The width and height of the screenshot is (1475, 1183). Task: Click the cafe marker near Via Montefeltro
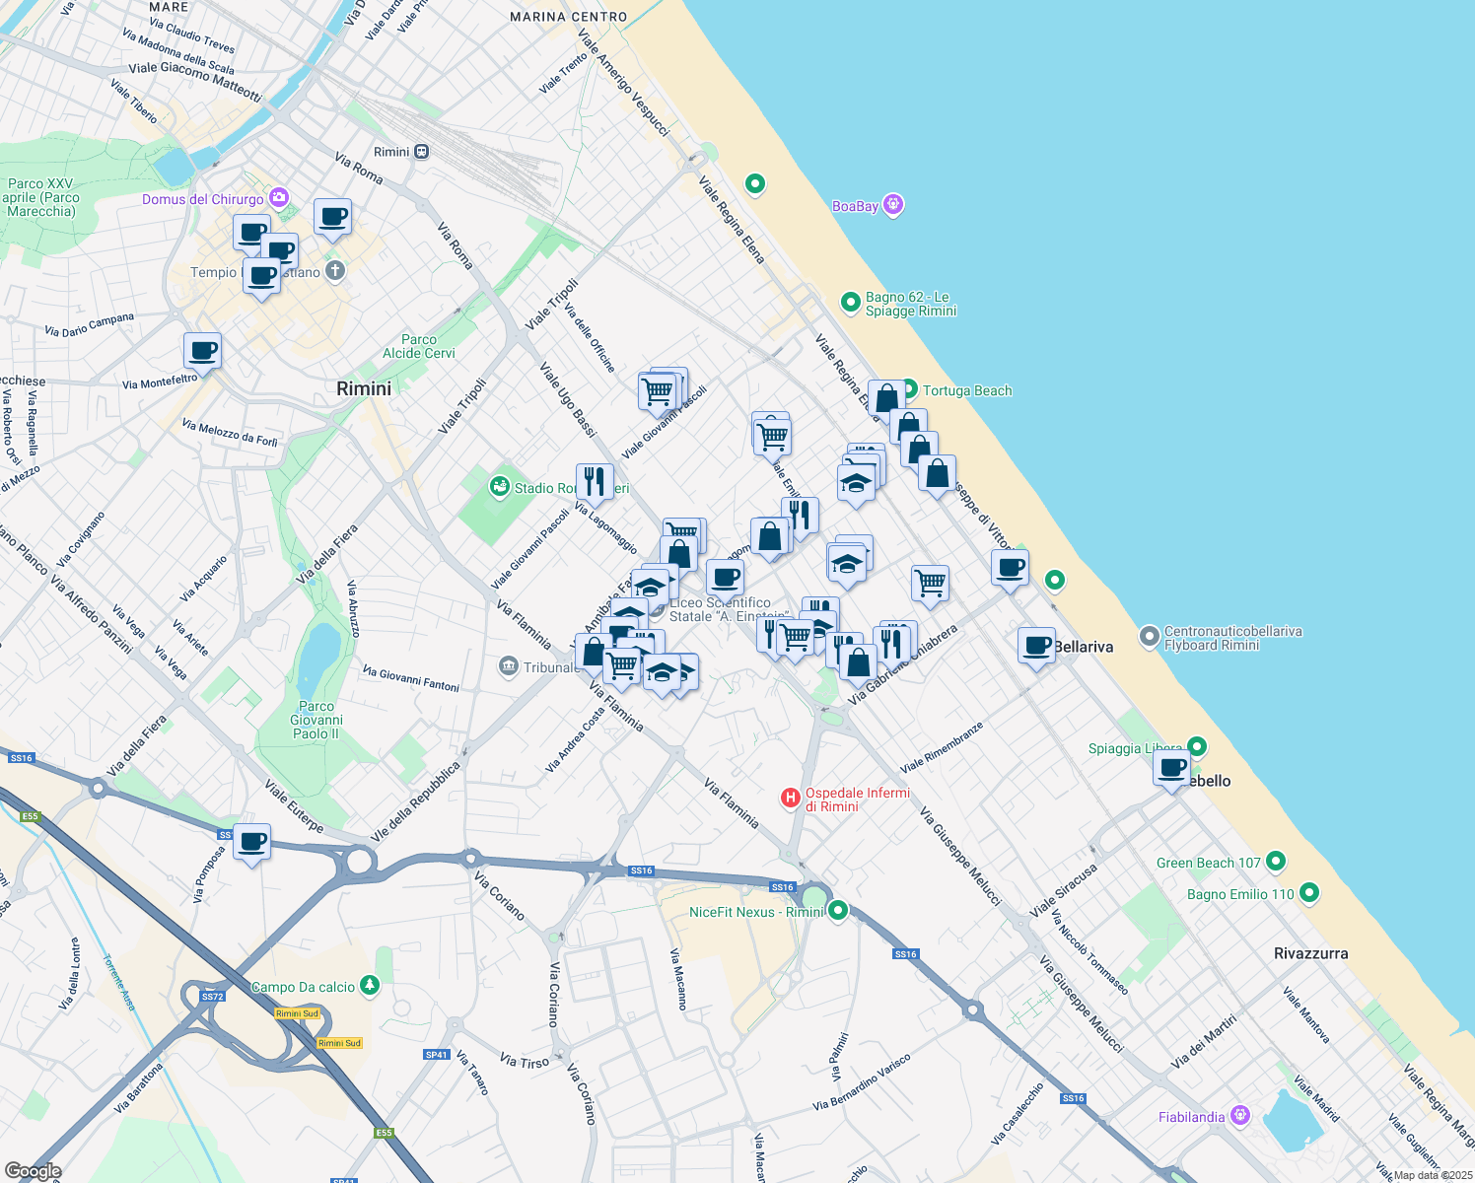(202, 352)
